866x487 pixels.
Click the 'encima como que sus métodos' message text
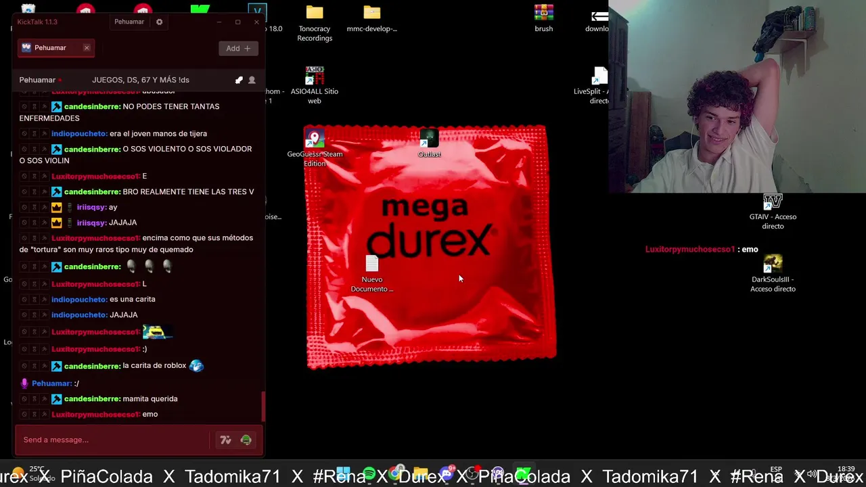coord(136,243)
